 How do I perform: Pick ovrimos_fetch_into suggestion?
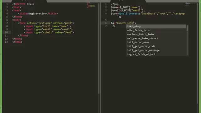click(140, 34)
